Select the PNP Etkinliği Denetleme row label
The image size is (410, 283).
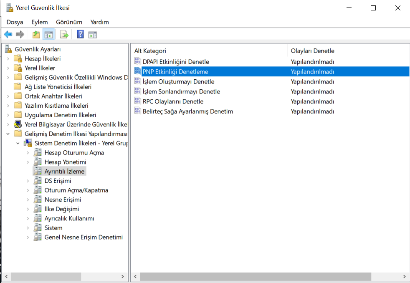click(x=175, y=72)
